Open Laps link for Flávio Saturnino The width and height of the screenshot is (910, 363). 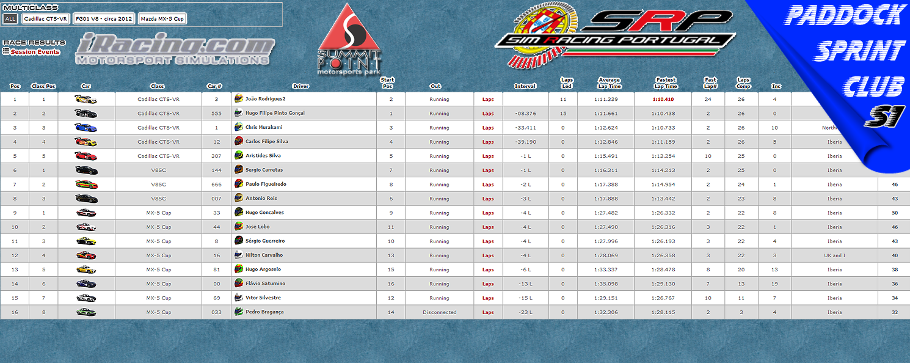pyautogui.click(x=488, y=284)
